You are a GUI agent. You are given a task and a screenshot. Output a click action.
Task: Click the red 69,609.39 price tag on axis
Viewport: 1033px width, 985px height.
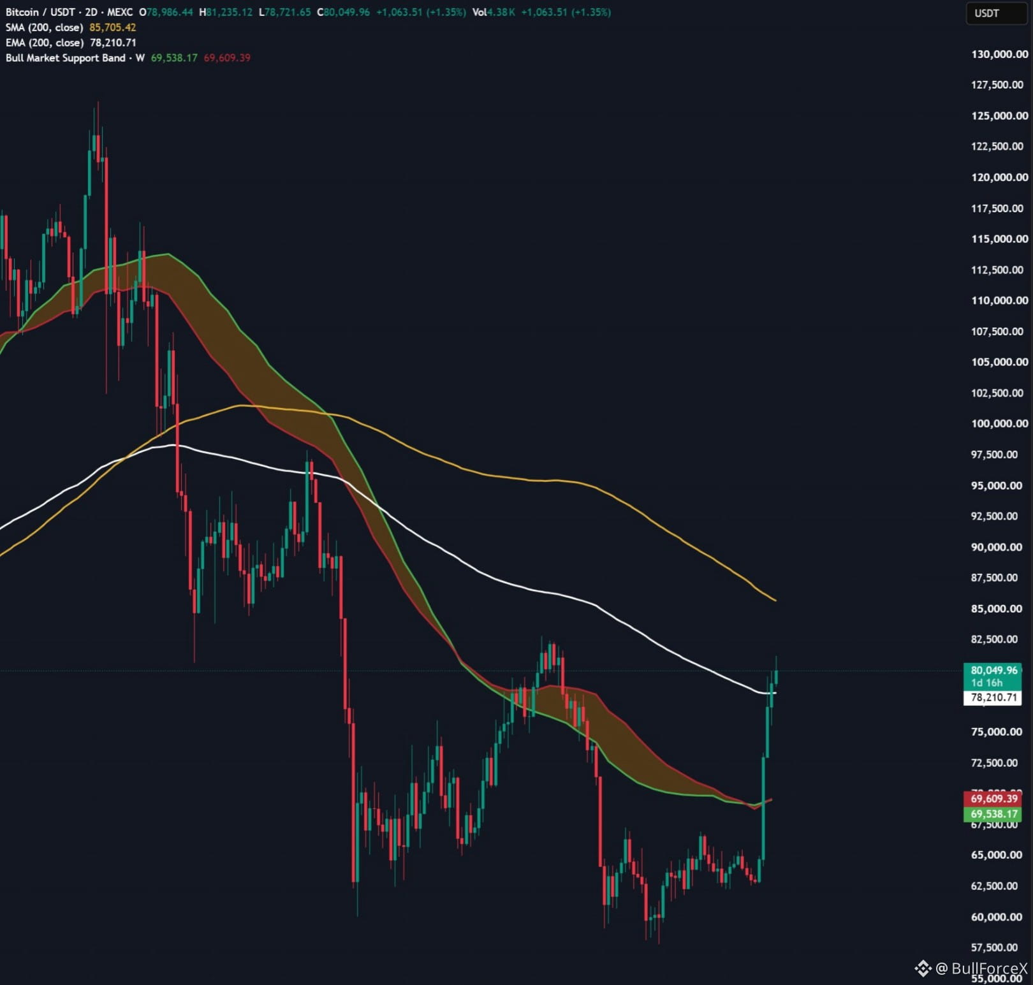click(x=993, y=799)
